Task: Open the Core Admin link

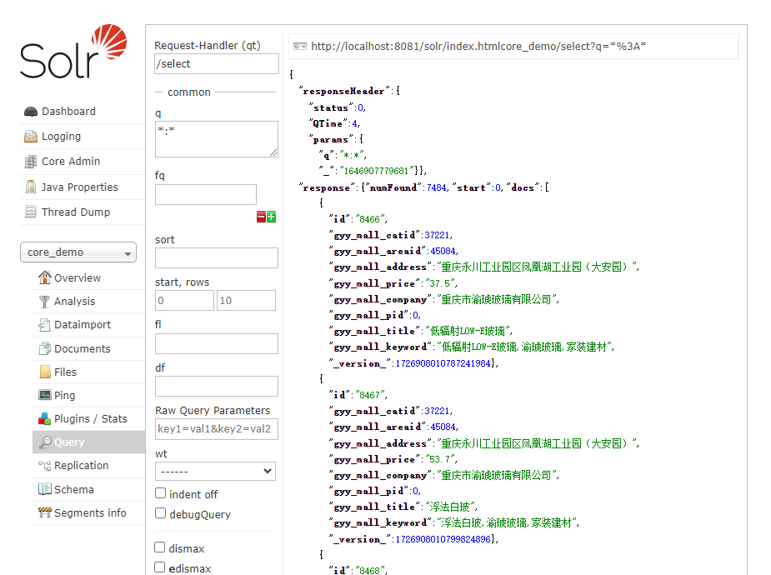Action: 71,161
